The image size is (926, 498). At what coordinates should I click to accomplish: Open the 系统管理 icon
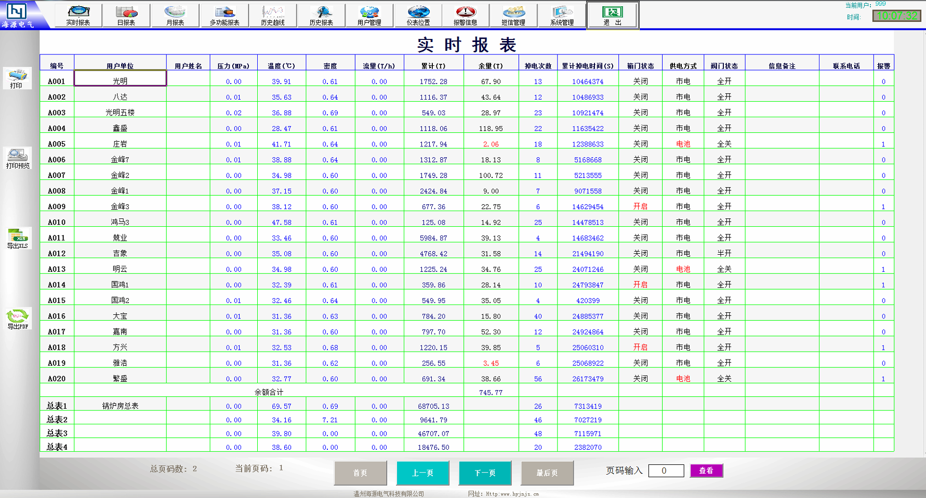[562, 15]
